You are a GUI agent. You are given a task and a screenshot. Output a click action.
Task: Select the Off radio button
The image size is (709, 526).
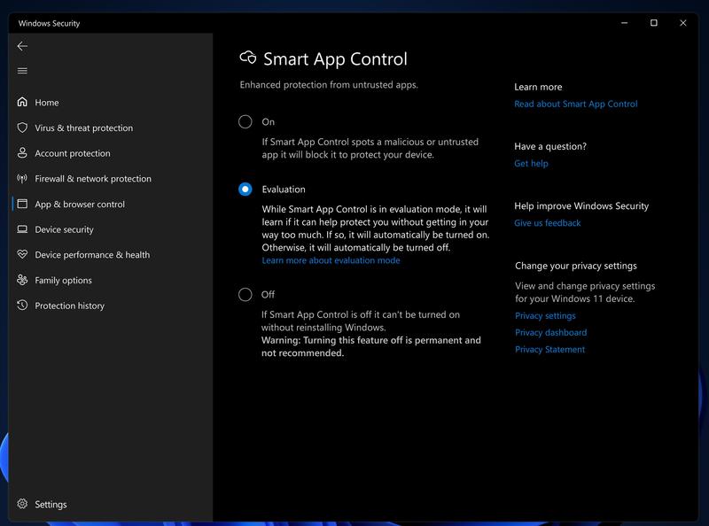245,295
